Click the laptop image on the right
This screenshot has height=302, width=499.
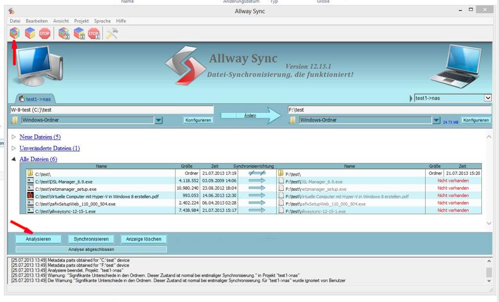457,66
